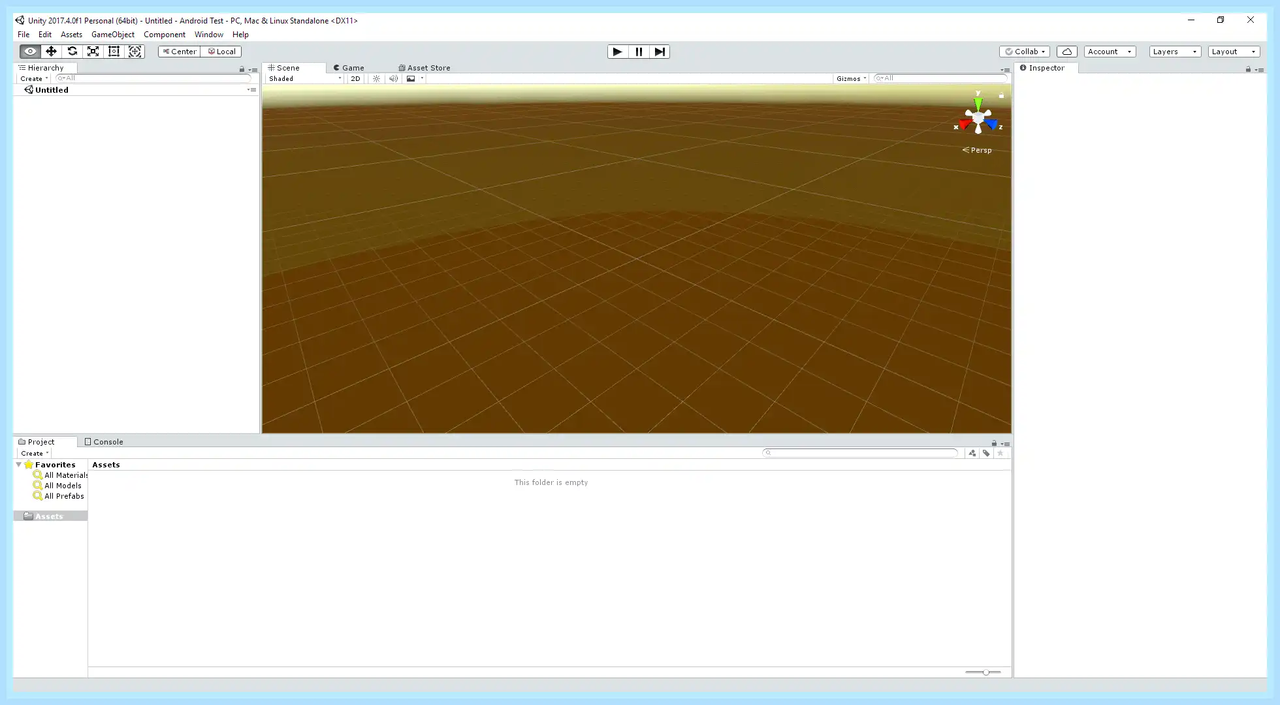The image size is (1280, 705).
Task: Switch to the Console tab
Action: coord(104,442)
